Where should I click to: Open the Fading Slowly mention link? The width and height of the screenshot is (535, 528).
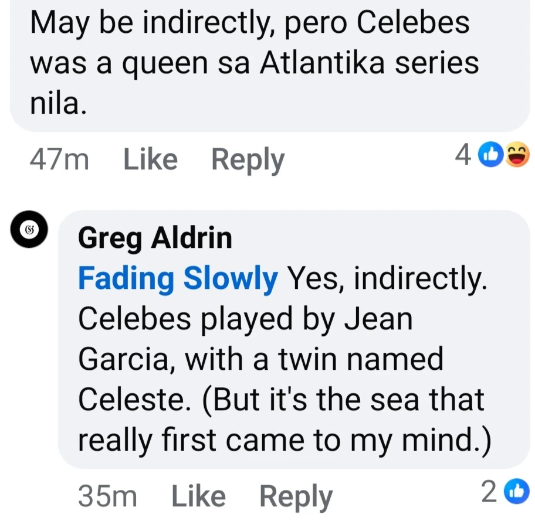click(178, 279)
